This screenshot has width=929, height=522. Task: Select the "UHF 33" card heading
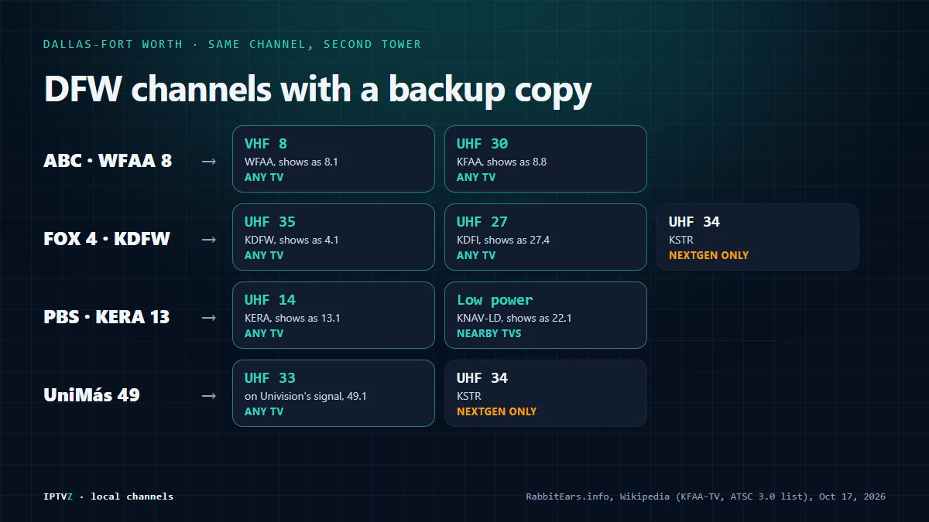coord(270,378)
